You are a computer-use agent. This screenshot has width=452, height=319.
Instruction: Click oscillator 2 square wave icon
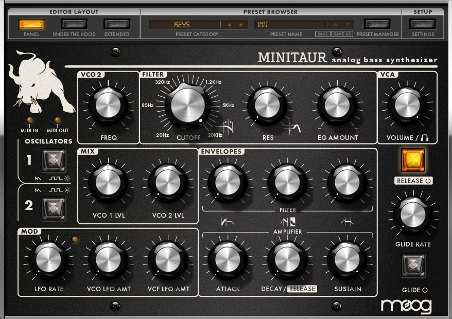click(x=56, y=190)
